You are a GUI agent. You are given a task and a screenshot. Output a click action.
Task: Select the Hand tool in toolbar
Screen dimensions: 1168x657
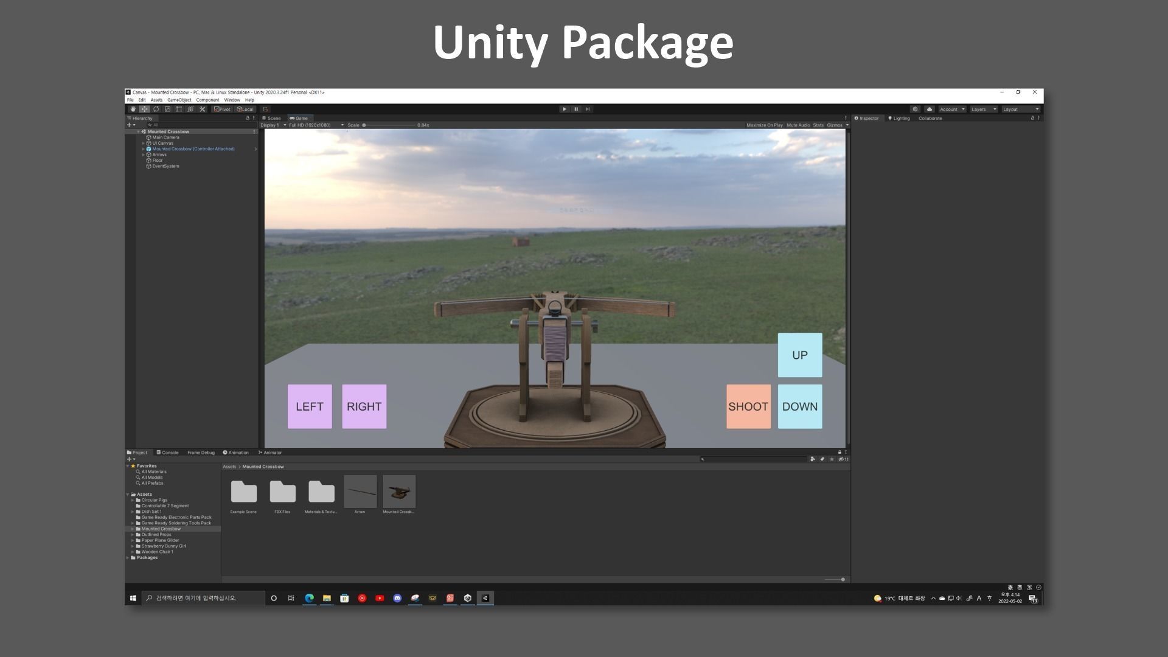coord(133,109)
